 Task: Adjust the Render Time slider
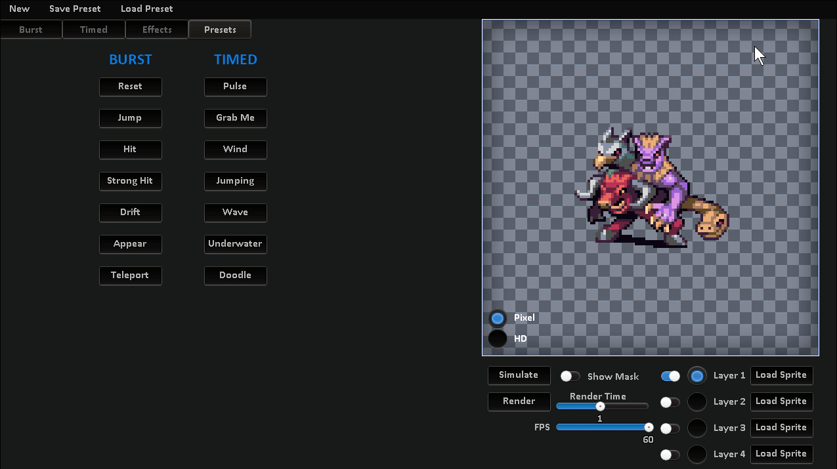pyautogui.click(x=602, y=406)
